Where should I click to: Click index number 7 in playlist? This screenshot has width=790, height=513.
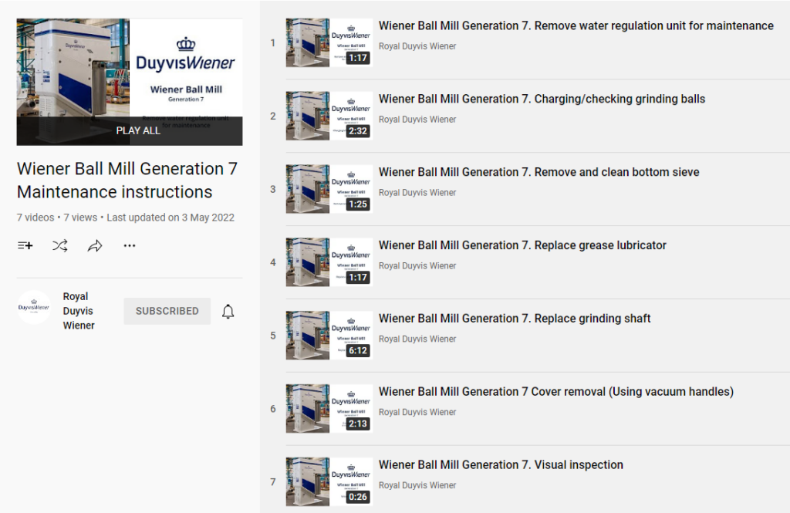[x=272, y=481]
